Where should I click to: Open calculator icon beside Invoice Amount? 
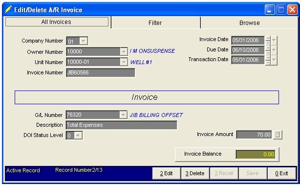(278, 135)
